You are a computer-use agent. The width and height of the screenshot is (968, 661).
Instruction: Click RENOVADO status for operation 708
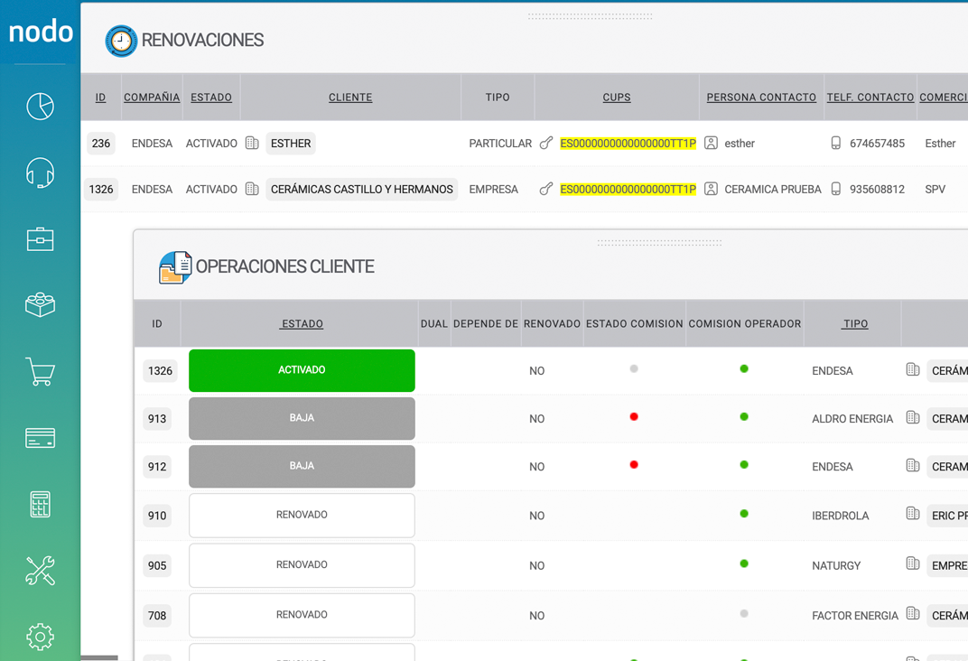[x=302, y=615]
